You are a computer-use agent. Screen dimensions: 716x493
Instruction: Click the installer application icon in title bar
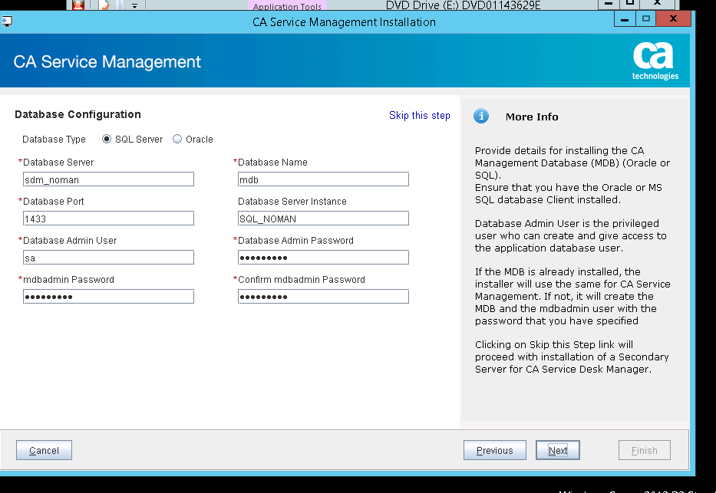pos(8,21)
